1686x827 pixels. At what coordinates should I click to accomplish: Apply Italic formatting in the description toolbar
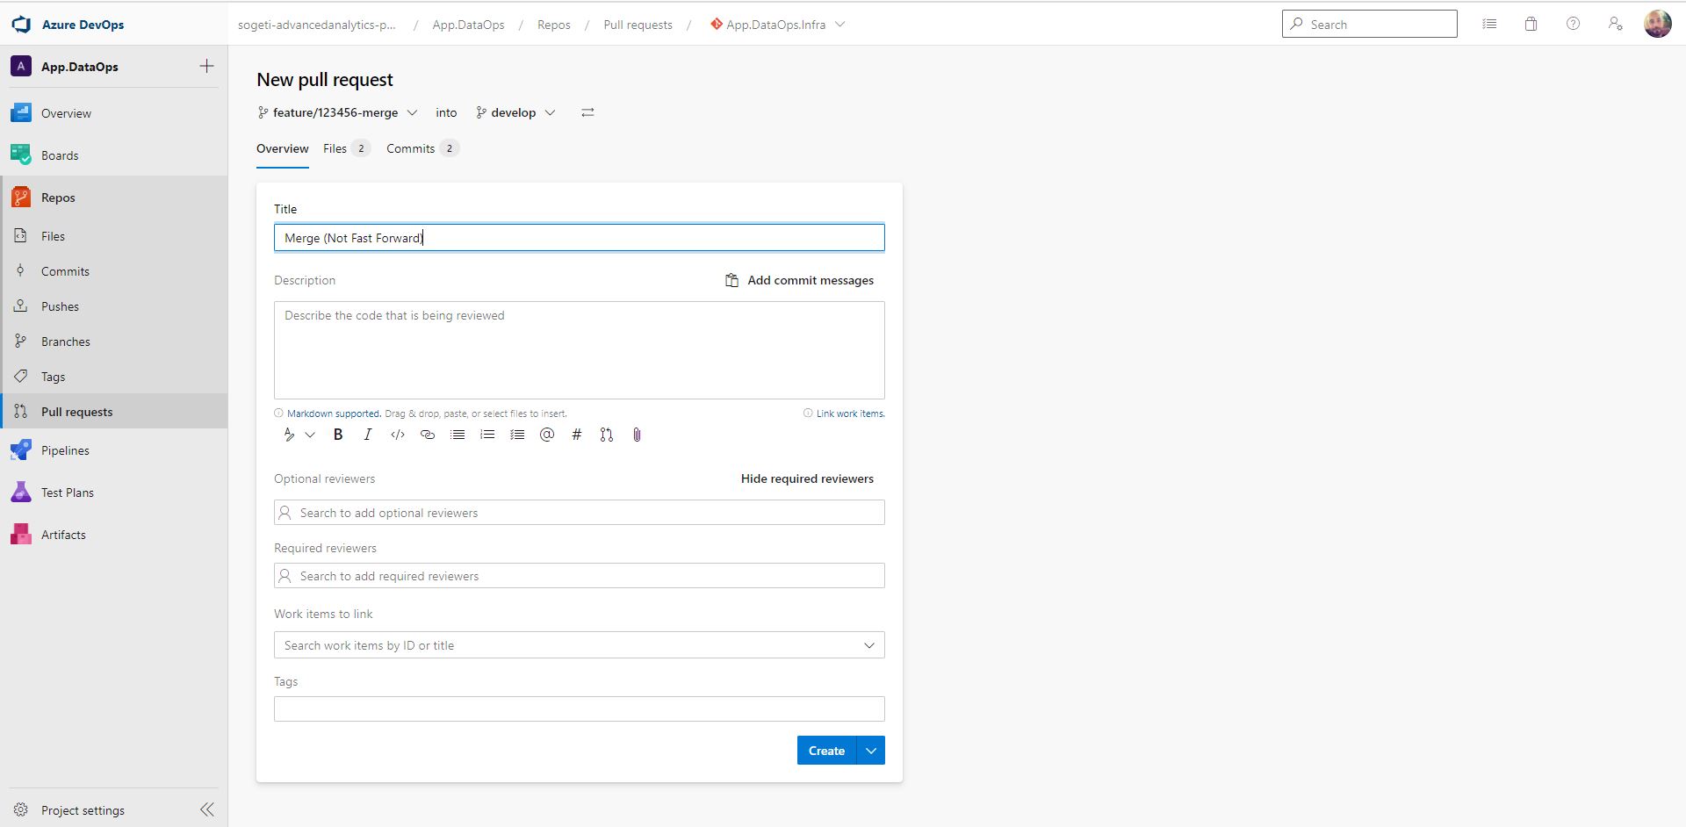[x=368, y=435]
